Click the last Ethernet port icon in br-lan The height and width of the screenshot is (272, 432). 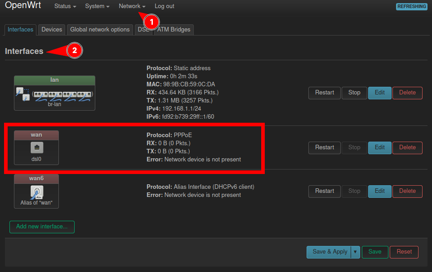[84, 94]
